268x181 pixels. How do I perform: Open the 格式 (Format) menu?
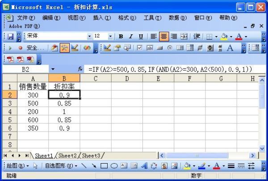[x=127, y=17]
